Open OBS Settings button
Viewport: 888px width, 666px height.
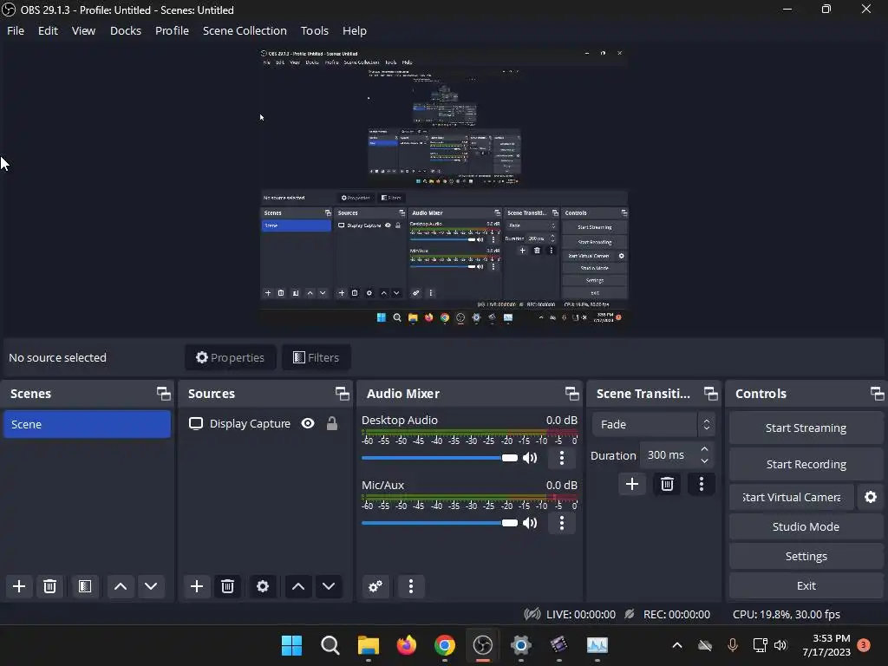(806, 556)
